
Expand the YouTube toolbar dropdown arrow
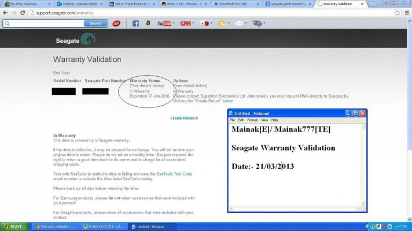(174, 23)
